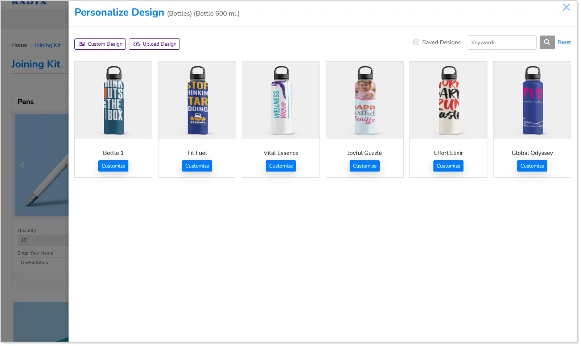Select the Global Odyssey bottle thumbnail
Screen dimensions: 581x346
pos(532,100)
